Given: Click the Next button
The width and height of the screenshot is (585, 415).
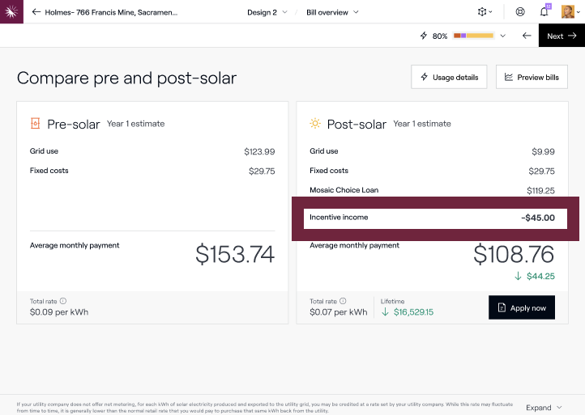Looking at the screenshot, I should click(562, 36).
